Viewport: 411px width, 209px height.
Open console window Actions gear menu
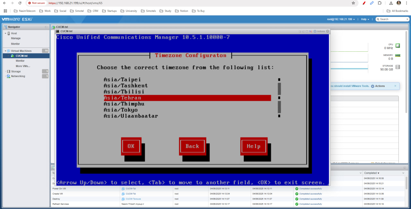tap(319, 31)
